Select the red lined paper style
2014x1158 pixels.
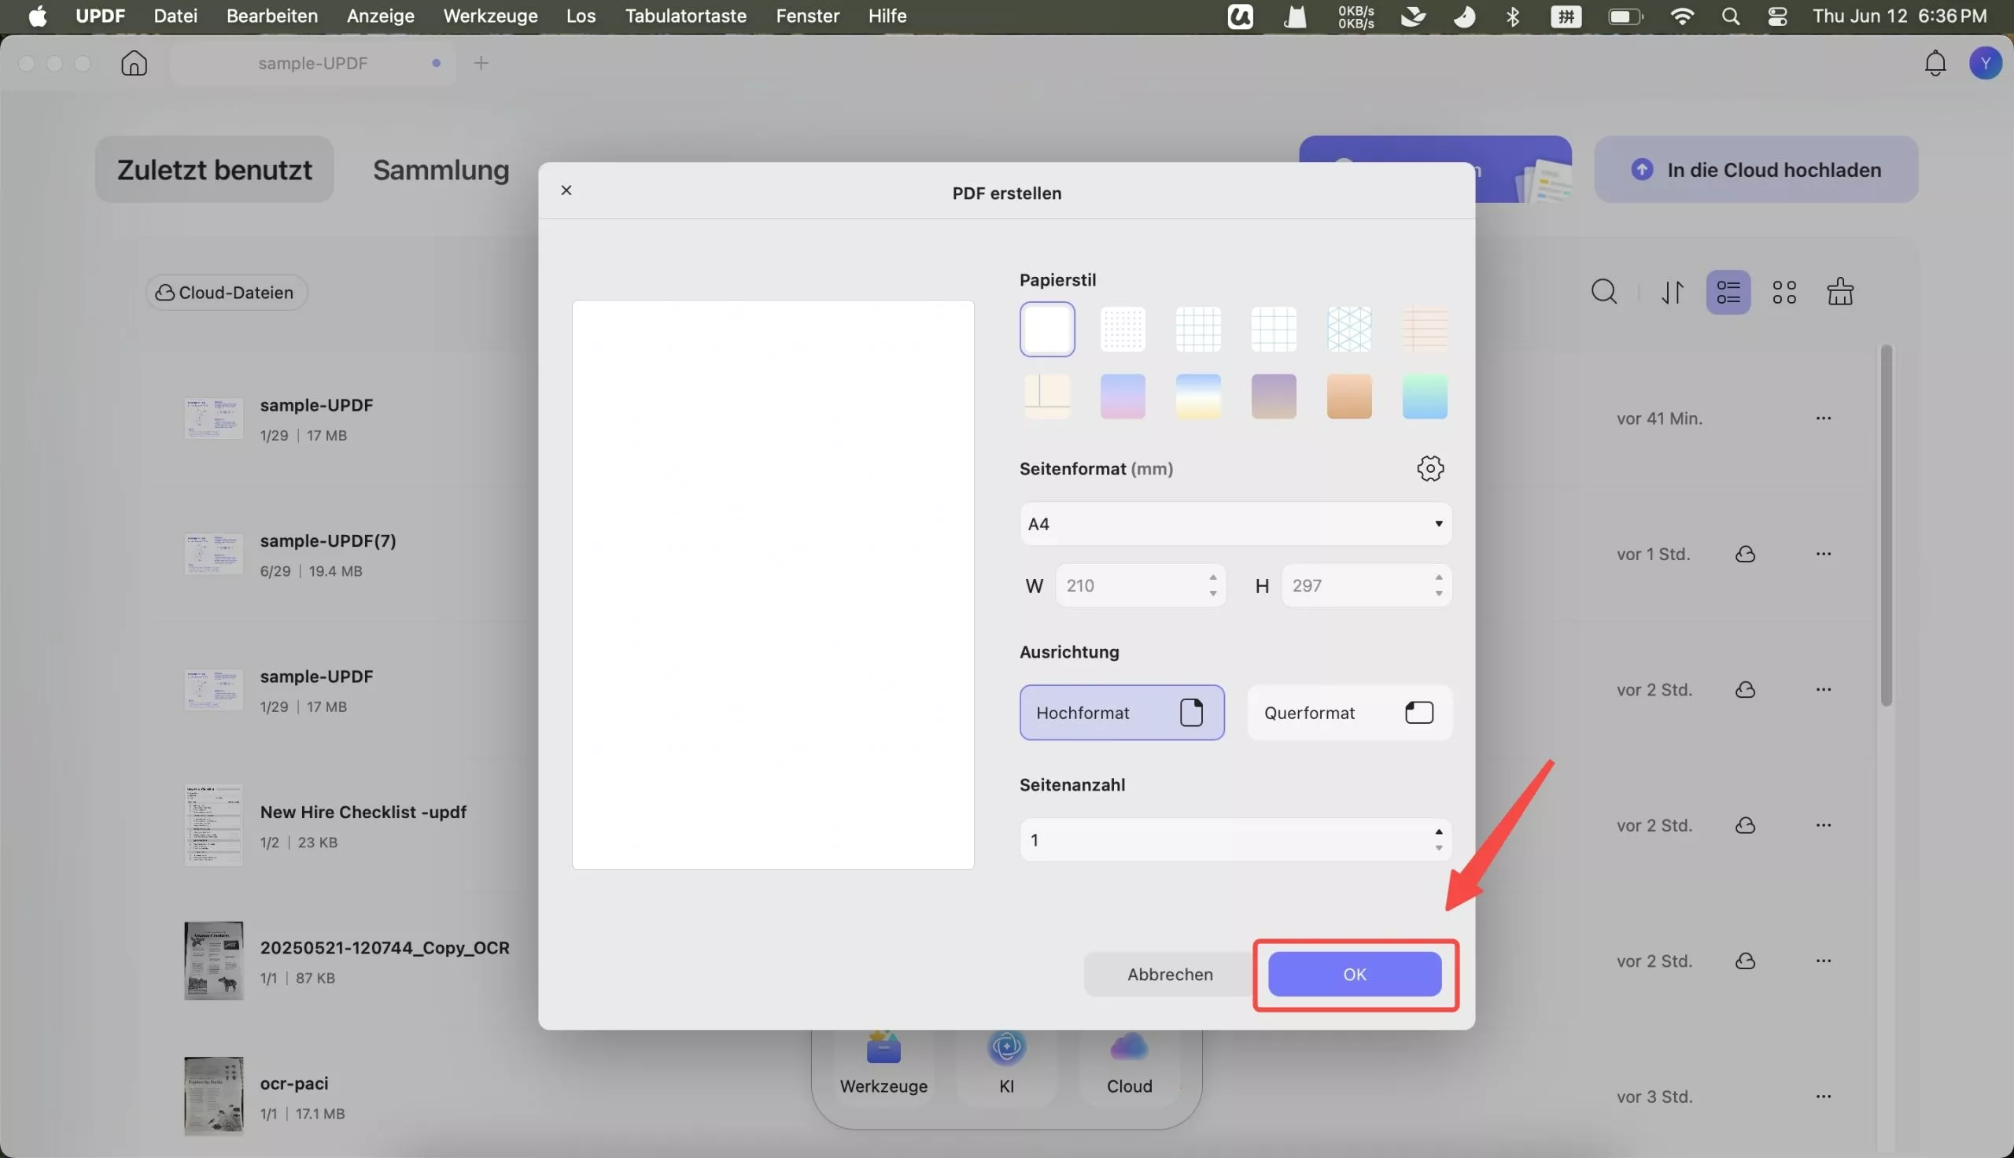pyautogui.click(x=1424, y=330)
